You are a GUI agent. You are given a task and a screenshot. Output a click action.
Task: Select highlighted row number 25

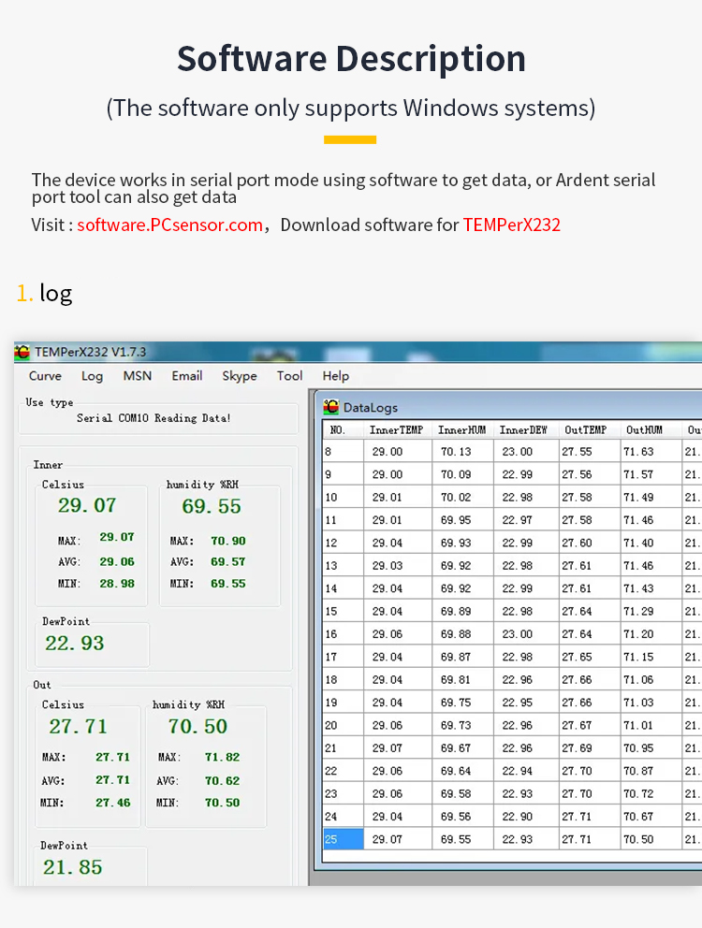click(343, 839)
